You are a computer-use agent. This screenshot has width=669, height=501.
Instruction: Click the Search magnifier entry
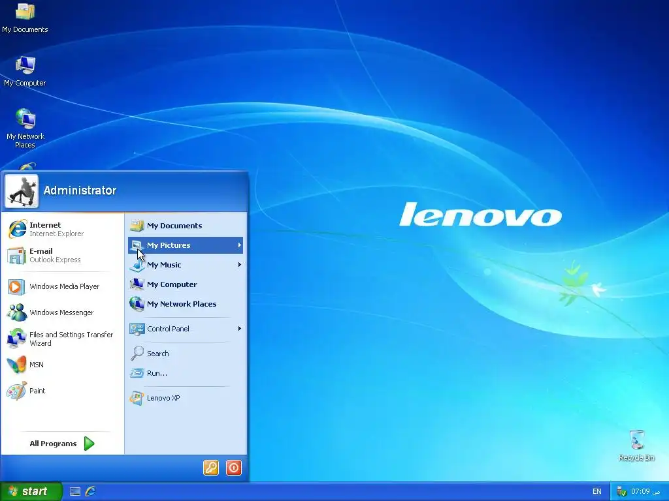click(x=186, y=354)
